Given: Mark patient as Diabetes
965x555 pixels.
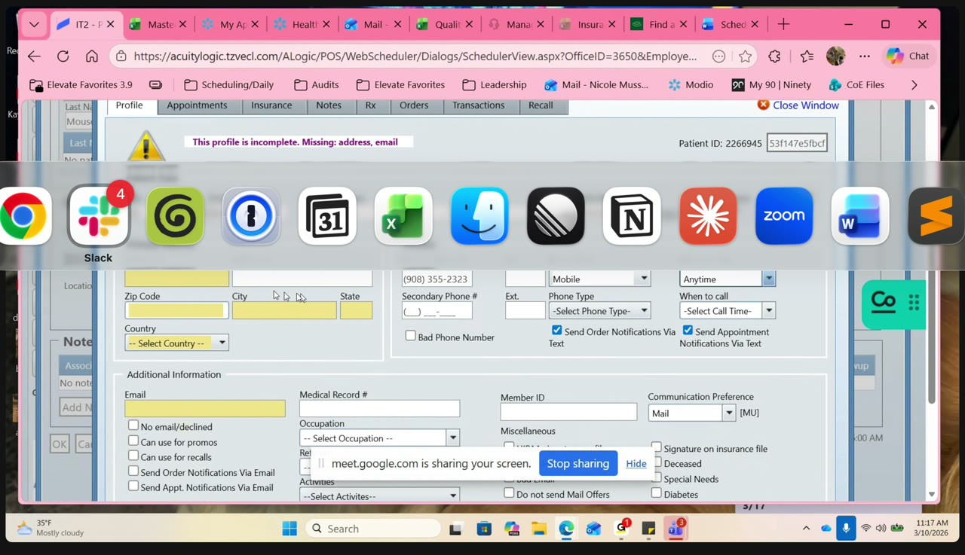Looking at the screenshot, I should [657, 493].
